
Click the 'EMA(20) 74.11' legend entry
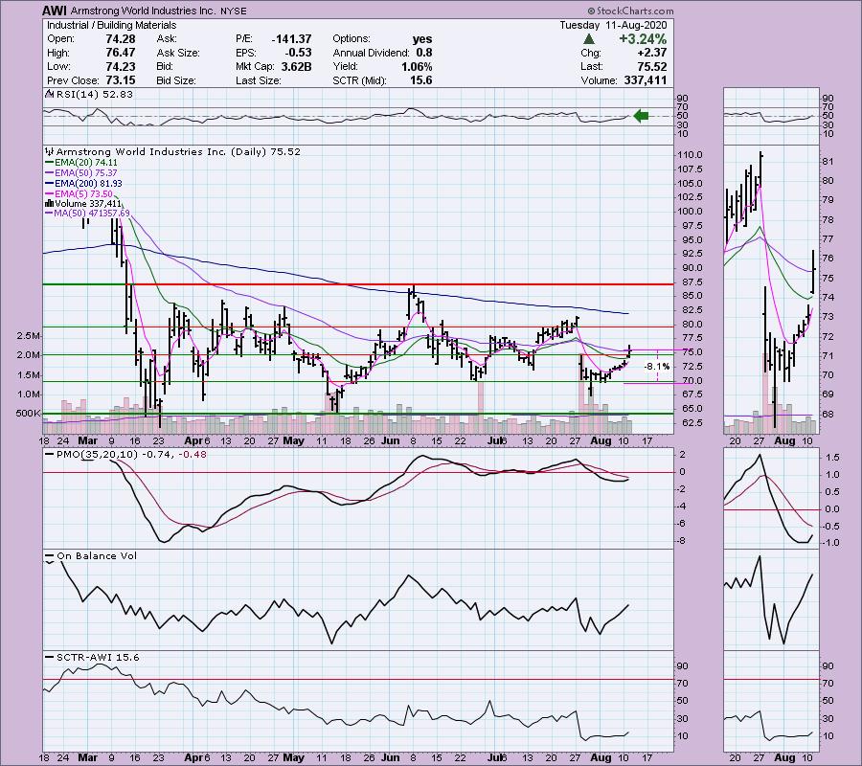pos(86,163)
